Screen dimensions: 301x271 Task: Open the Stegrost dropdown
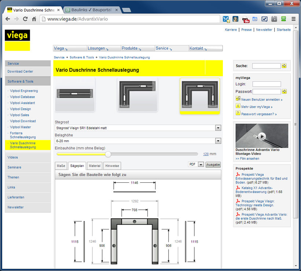pyautogui.click(x=218, y=128)
